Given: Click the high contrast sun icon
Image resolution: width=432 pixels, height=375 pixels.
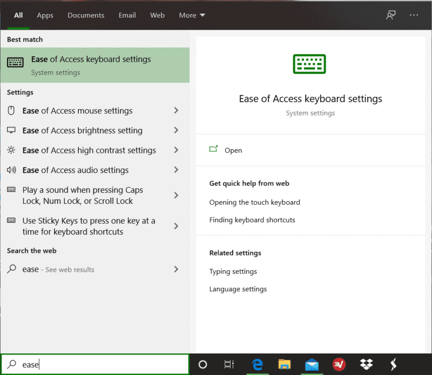Looking at the screenshot, I should (x=10, y=150).
